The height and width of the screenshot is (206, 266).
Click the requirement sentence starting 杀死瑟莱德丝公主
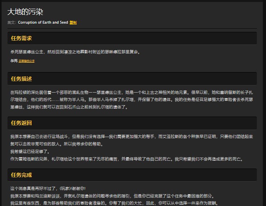pos(75,52)
